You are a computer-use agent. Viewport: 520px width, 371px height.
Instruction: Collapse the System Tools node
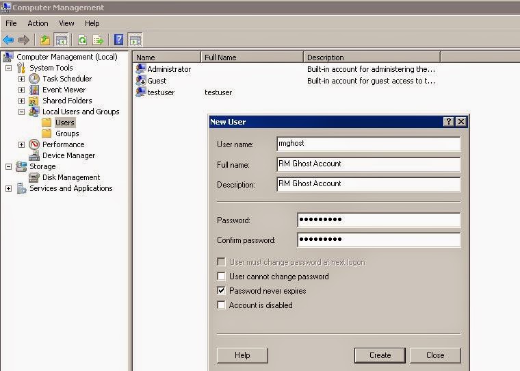(9, 68)
